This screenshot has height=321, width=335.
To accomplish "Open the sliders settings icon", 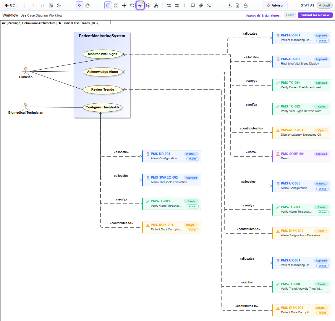I will (169, 6).
